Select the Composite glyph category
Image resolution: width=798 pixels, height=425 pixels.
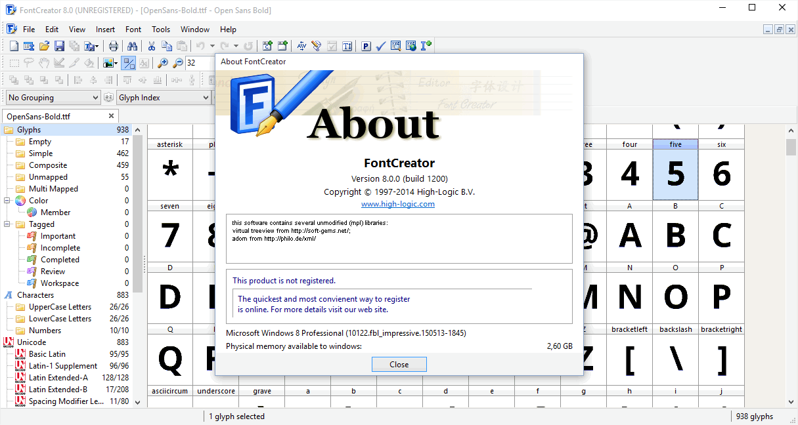coord(47,165)
